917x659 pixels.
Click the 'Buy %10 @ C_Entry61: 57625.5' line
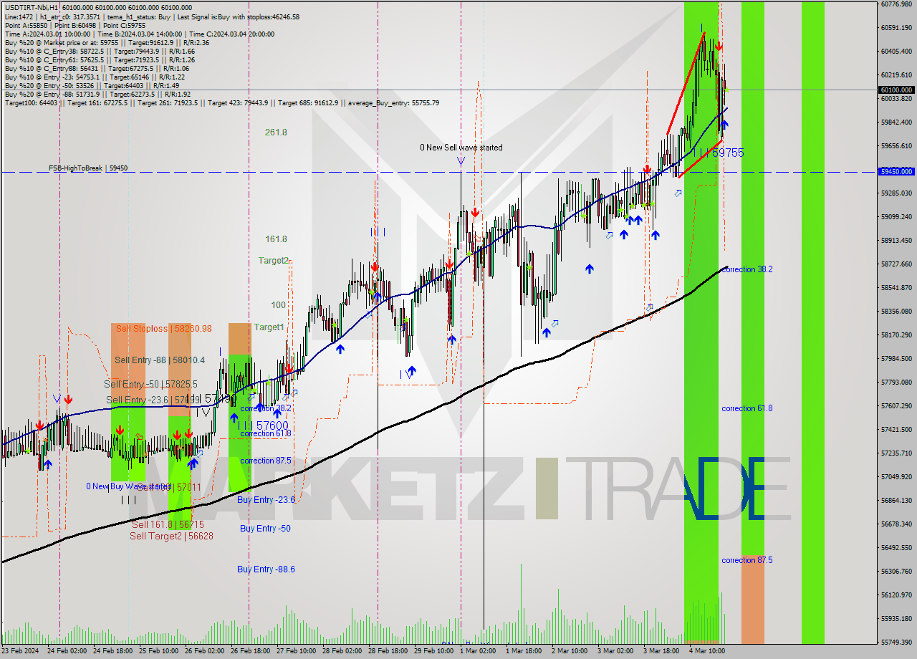[x=100, y=59]
